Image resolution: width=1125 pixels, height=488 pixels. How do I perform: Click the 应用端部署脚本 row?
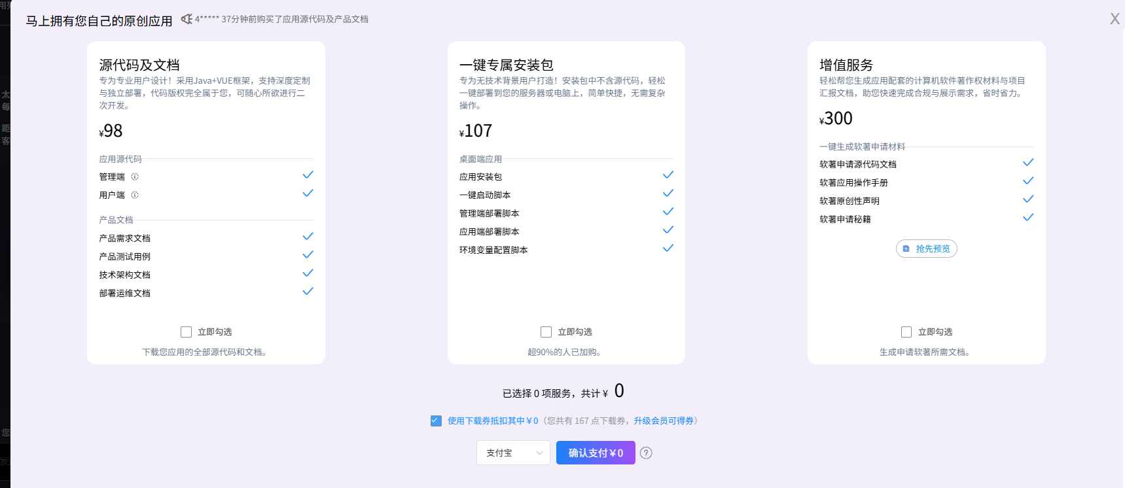click(x=566, y=232)
